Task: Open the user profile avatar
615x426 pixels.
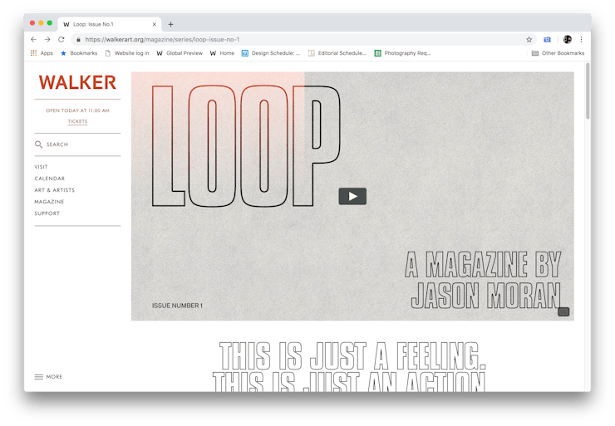Action: click(568, 39)
